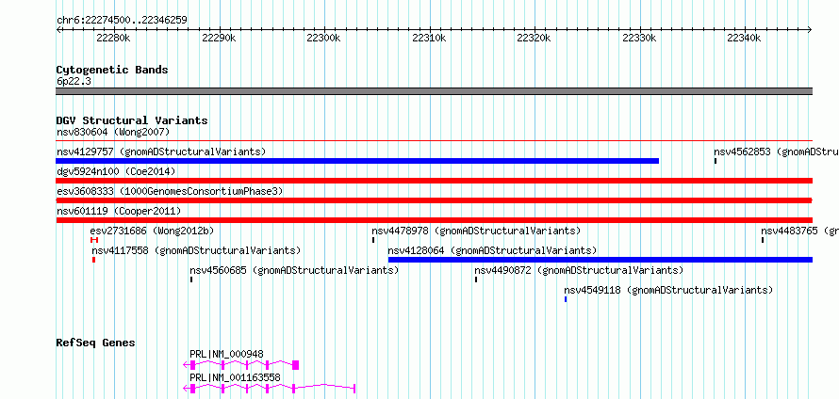Open the DGV Structural Variants track title

(x=132, y=120)
